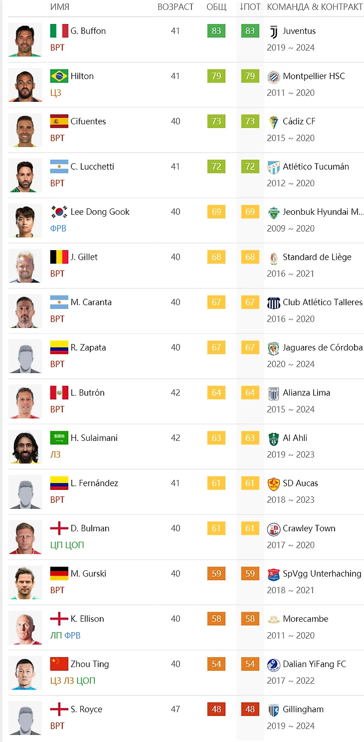Screen dimensions: 364x742
Task: Click the Brazil flag next to Hilton
Action: [x=59, y=76]
